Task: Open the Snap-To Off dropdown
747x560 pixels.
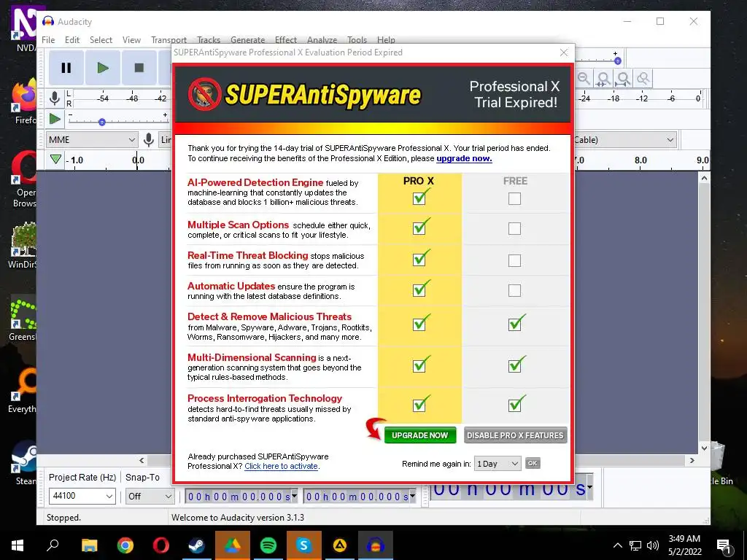Action: pos(150,496)
